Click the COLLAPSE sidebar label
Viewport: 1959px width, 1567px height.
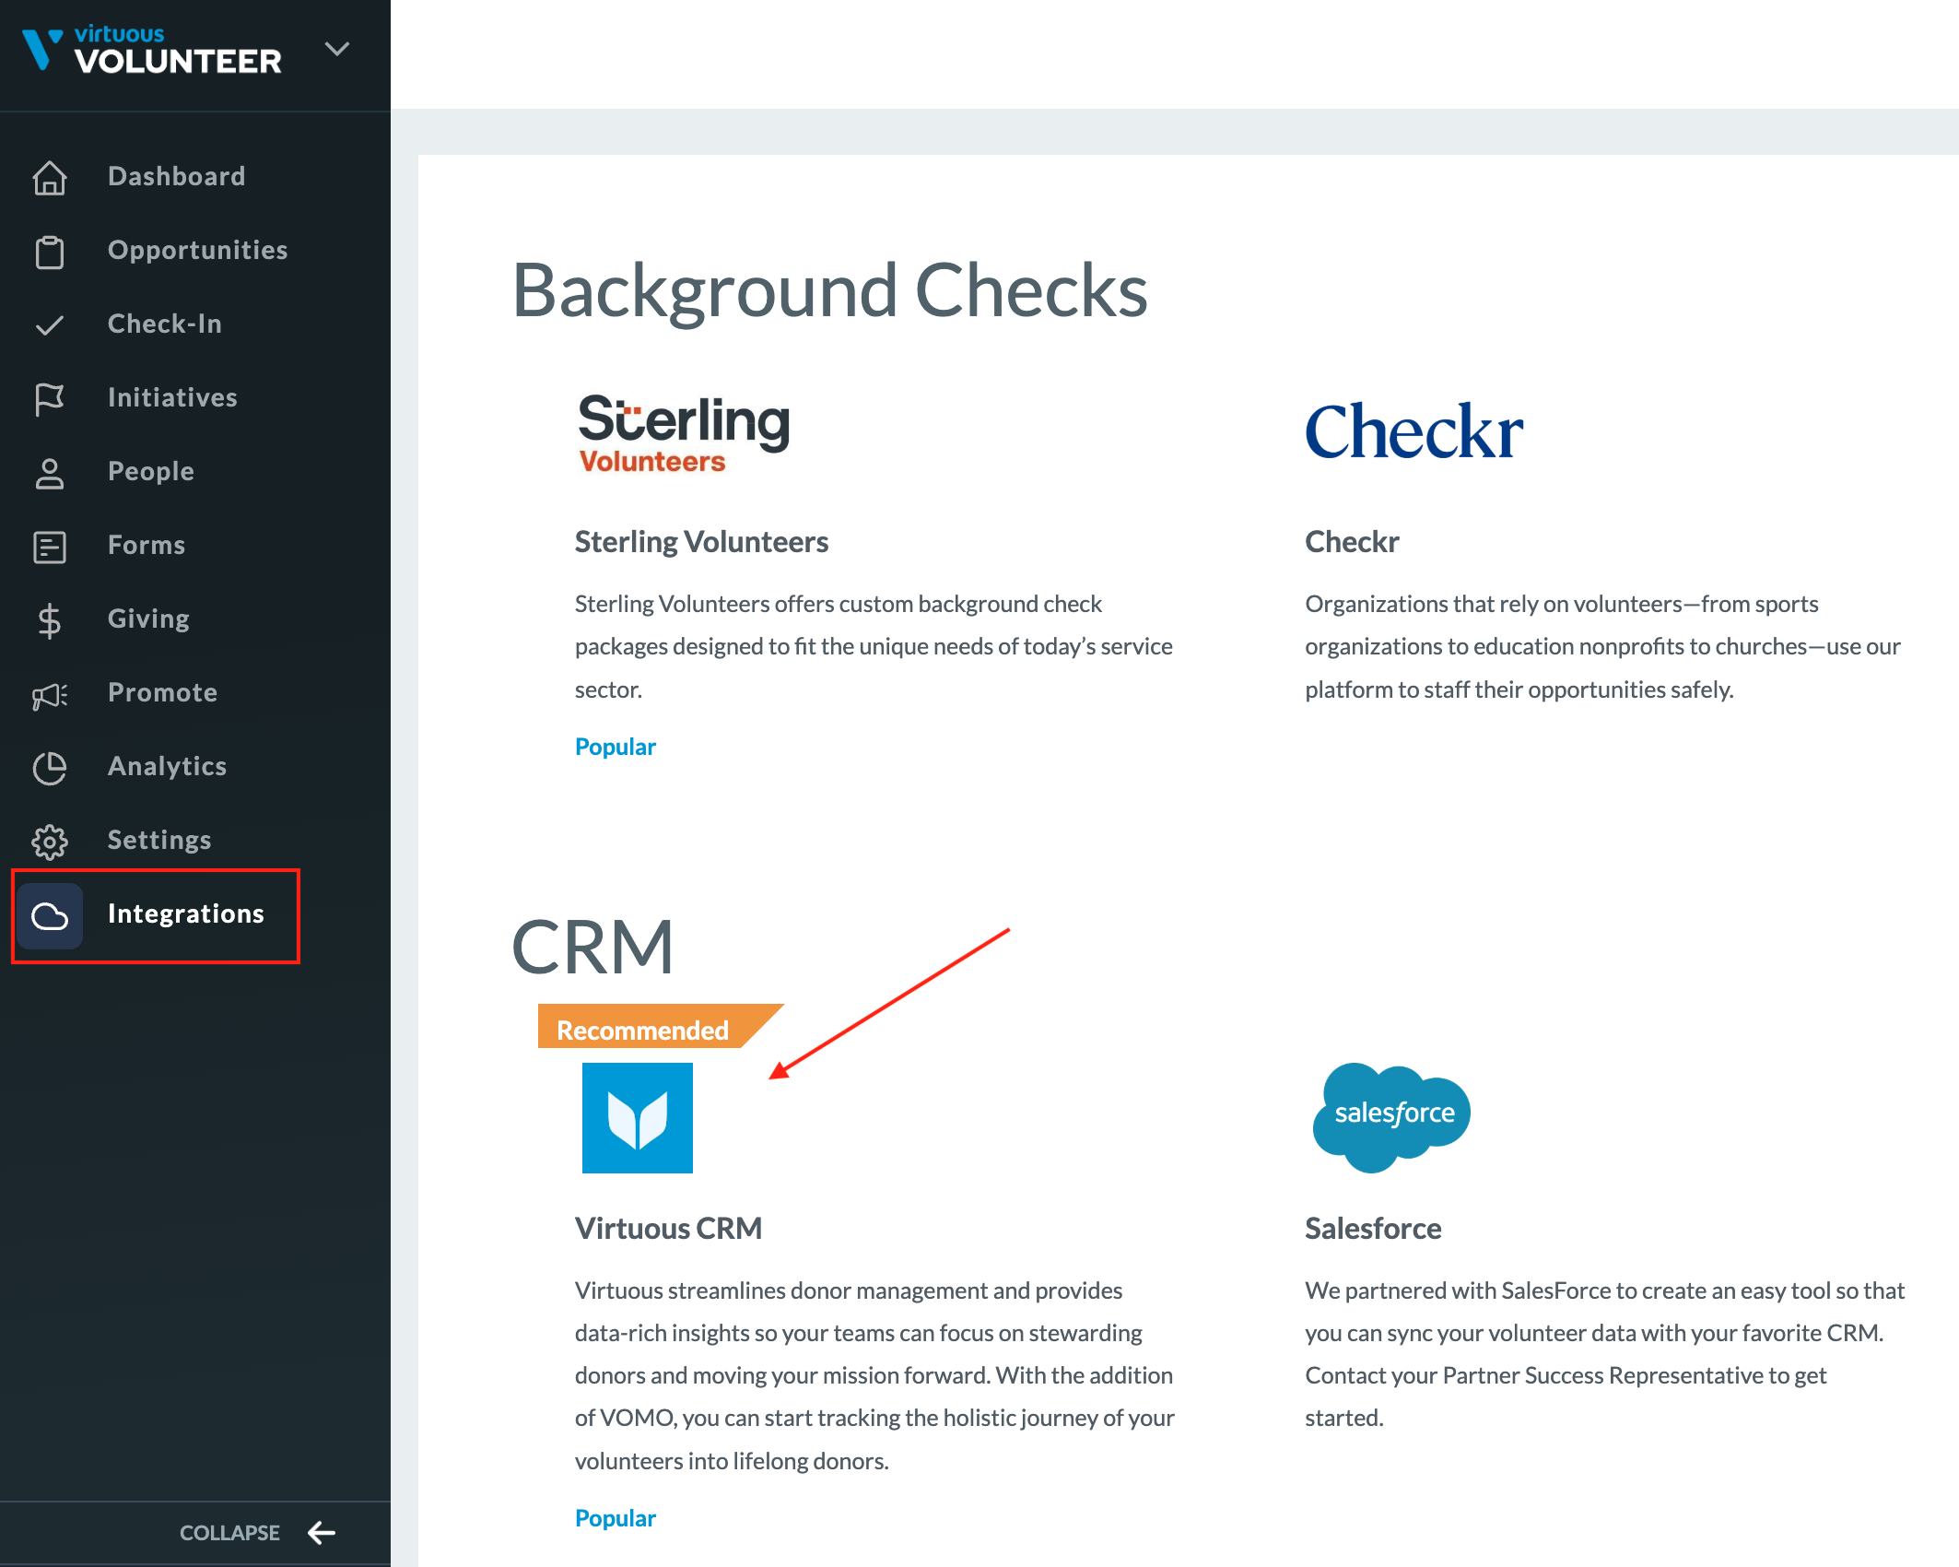(x=229, y=1532)
